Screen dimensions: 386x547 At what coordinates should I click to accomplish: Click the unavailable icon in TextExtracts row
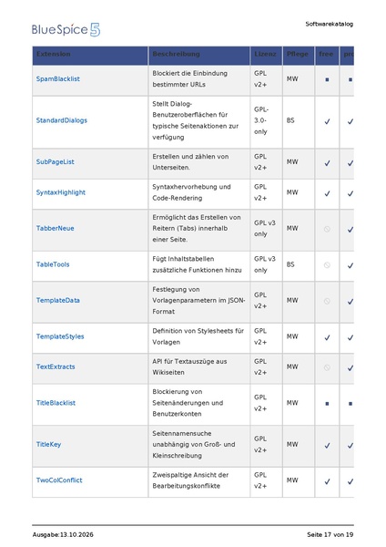(x=327, y=367)
